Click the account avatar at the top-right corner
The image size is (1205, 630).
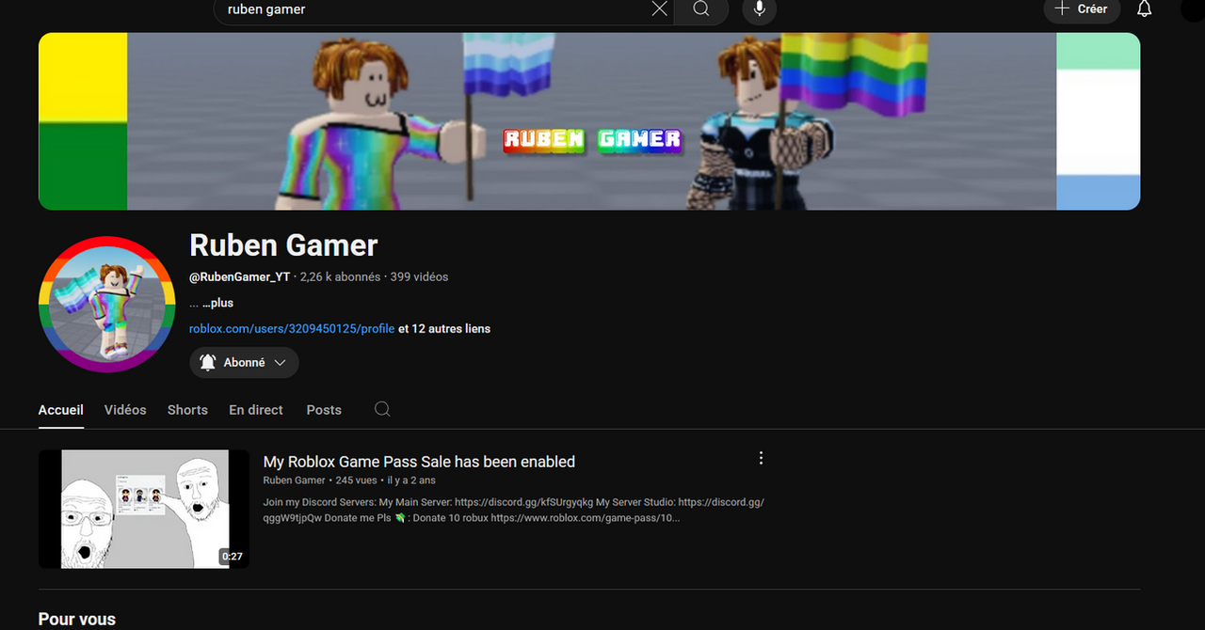coord(1193,8)
